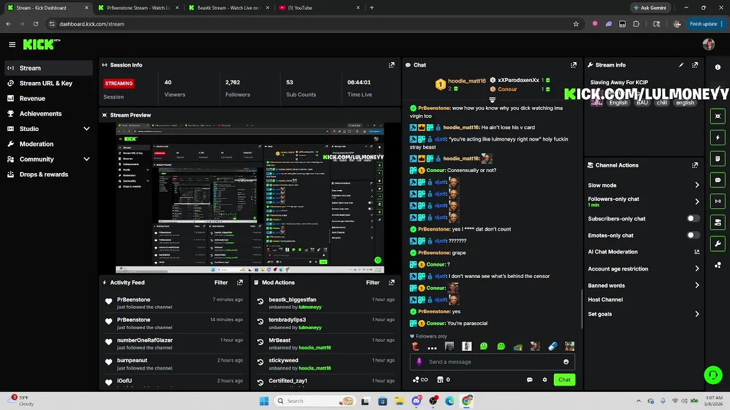
Task: Click Host Channel action
Action: tap(605, 300)
